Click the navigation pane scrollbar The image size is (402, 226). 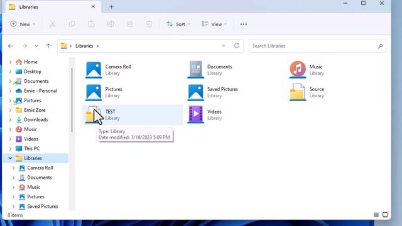click(x=72, y=100)
